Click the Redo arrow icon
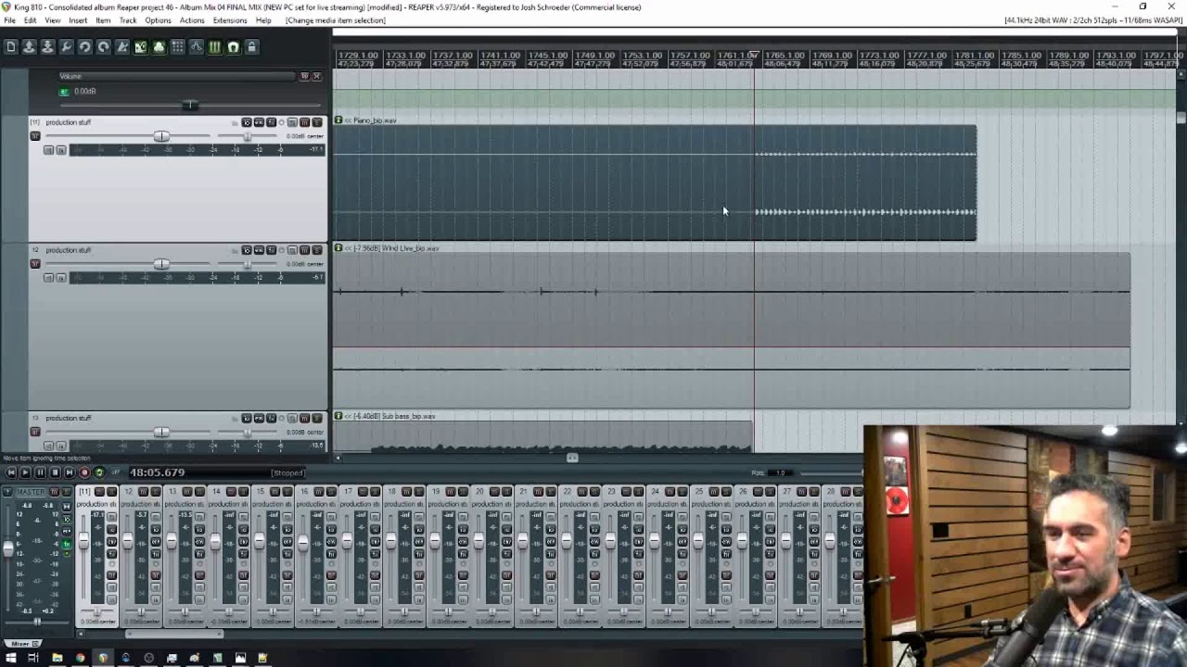Image resolution: width=1187 pixels, height=667 pixels. point(103,47)
